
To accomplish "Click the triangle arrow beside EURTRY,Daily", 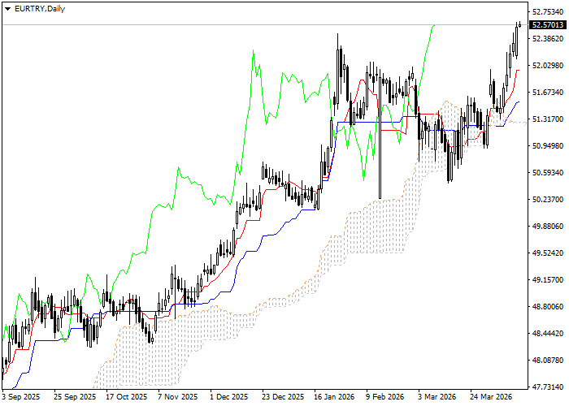I will pos(7,9).
